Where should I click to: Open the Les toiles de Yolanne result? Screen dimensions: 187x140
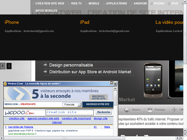click(x=21, y=127)
